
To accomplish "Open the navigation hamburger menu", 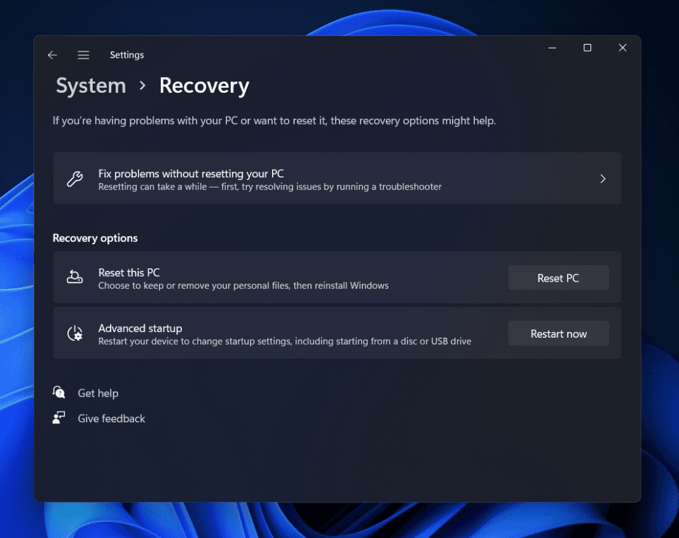I will point(83,55).
